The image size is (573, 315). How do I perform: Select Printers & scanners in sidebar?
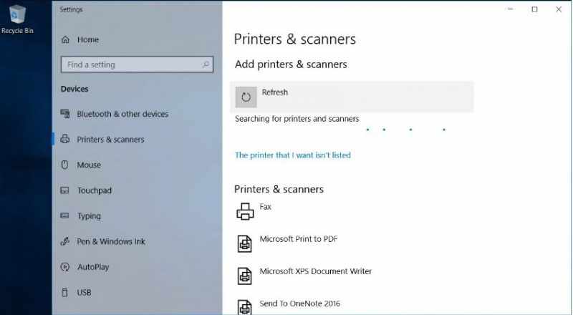pyautogui.click(x=111, y=139)
